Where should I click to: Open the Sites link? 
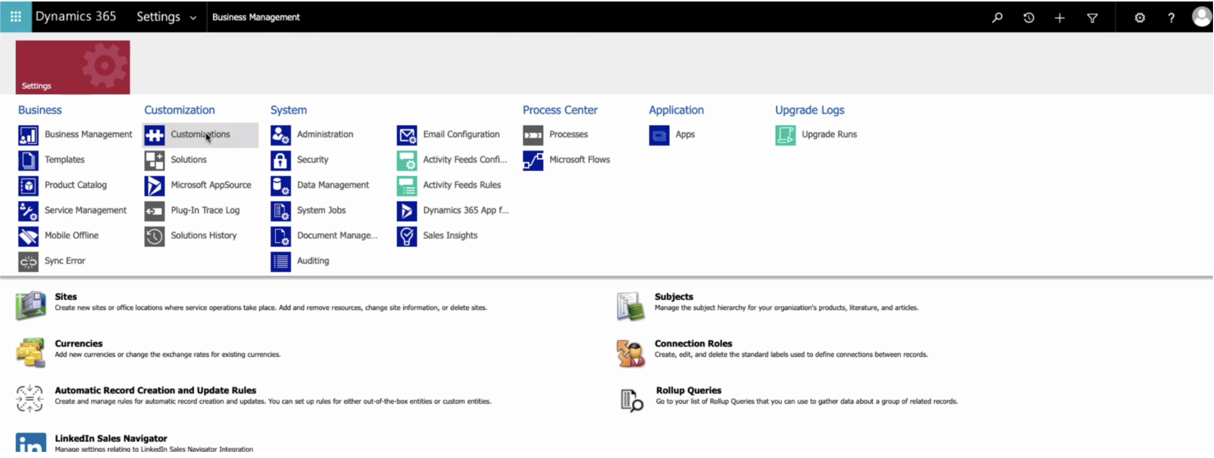coord(66,297)
